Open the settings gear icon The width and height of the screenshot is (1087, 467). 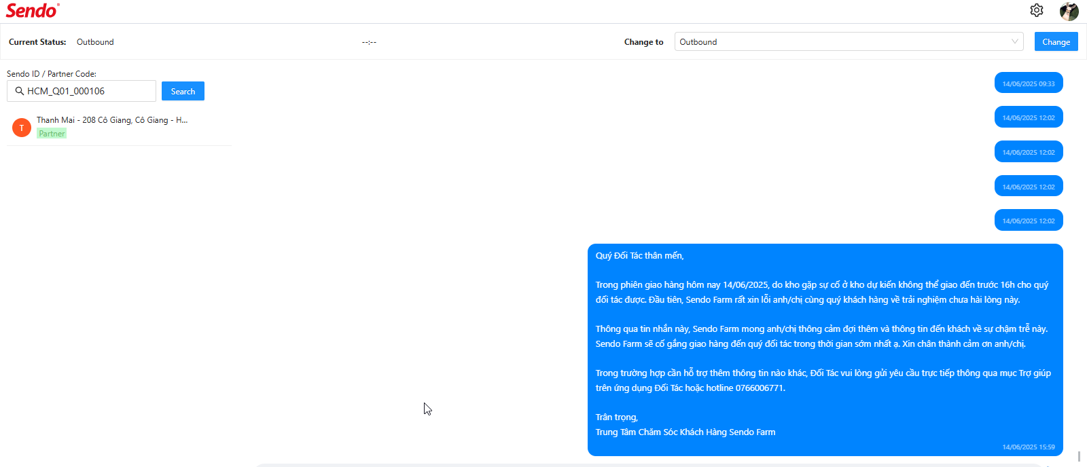[x=1036, y=10]
